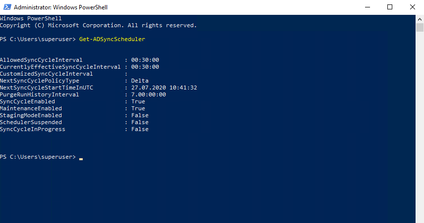
Task: Click the date 27.07.2020 10:41:32
Action: [164, 88]
